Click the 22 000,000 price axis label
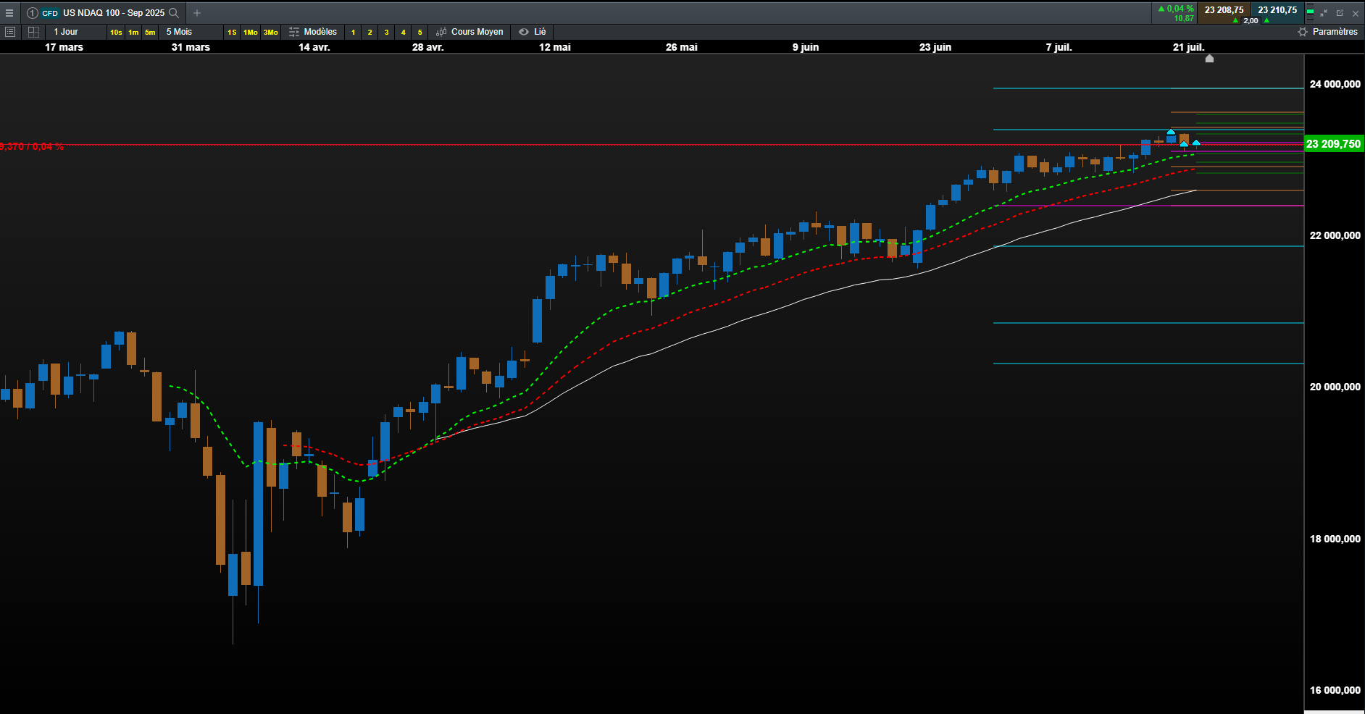 tap(1335, 235)
